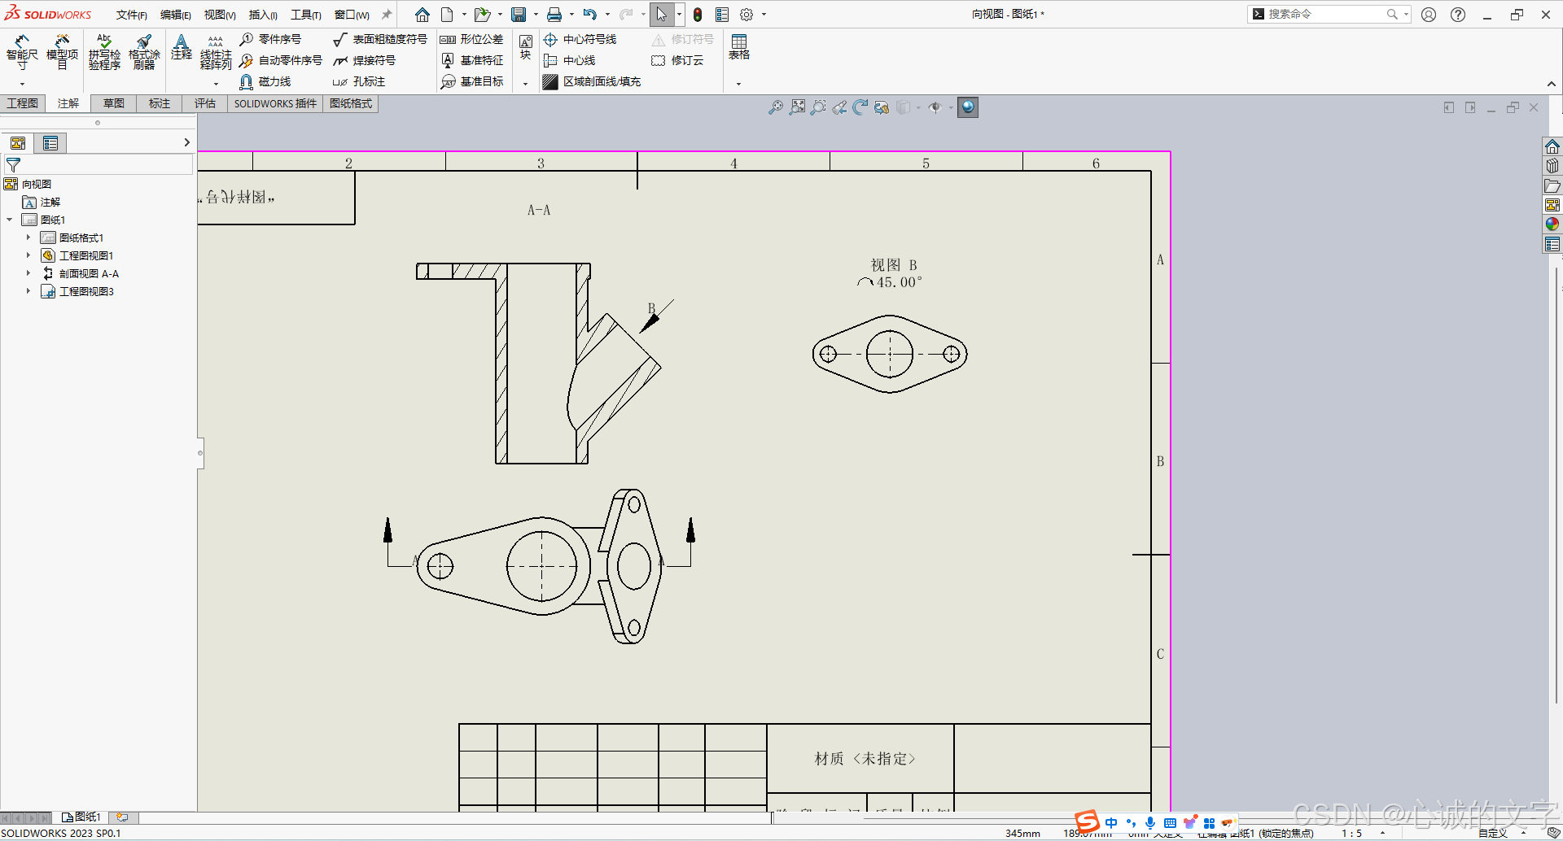The height and width of the screenshot is (841, 1563).
Task: Open the Hide/Show Items eye button
Action: point(935,107)
